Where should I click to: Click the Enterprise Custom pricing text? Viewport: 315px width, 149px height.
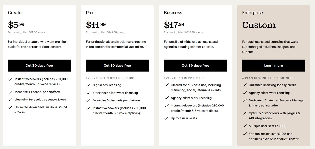[x=259, y=25]
